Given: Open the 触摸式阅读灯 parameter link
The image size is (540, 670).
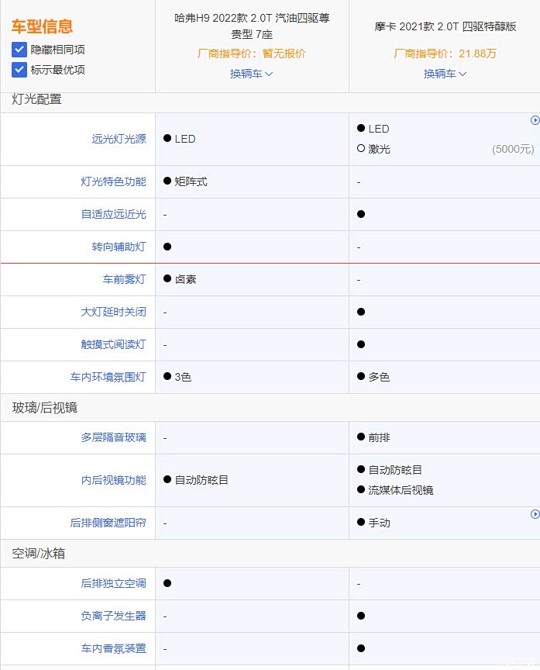Looking at the screenshot, I should click(114, 344).
